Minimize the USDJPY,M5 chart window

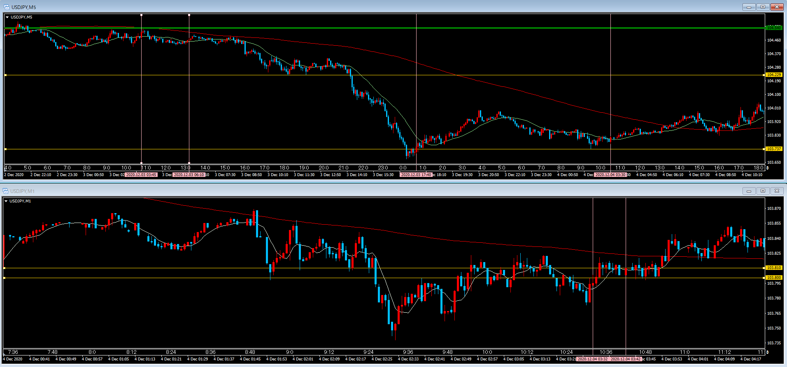tap(749, 7)
